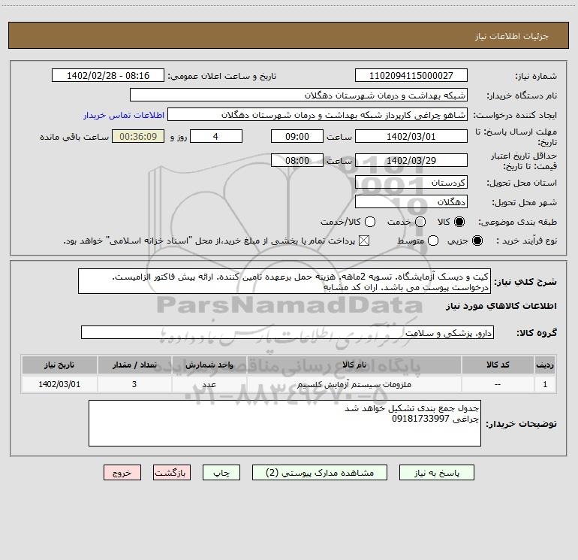This screenshot has width=578, height=560.
Task: Click the item name cell 'ملزومات سیستم آزمایش کلسیم'
Action: (x=354, y=384)
